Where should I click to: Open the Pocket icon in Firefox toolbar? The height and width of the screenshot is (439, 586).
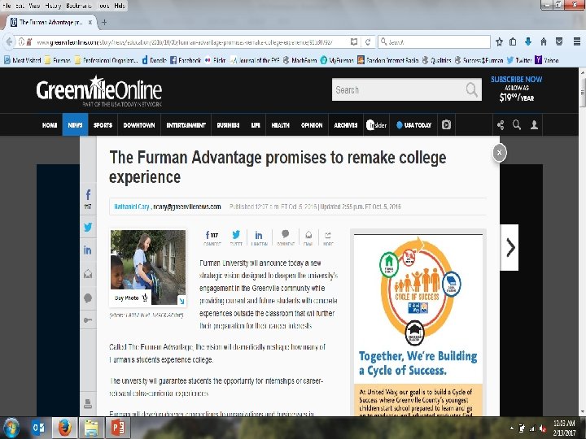[559, 41]
